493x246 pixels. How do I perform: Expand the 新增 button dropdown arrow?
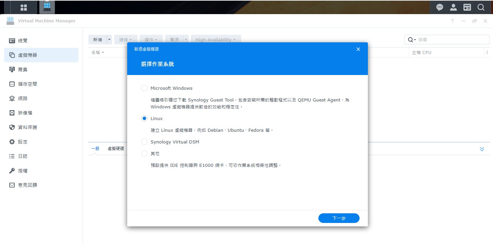coord(110,40)
